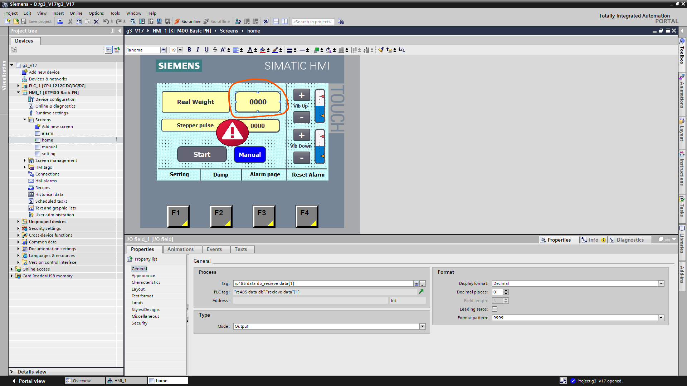Image resolution: width=687 pixels, height=386 pixels.
Task: Expand the HMI tags node
Action: [x=25, y=167]
